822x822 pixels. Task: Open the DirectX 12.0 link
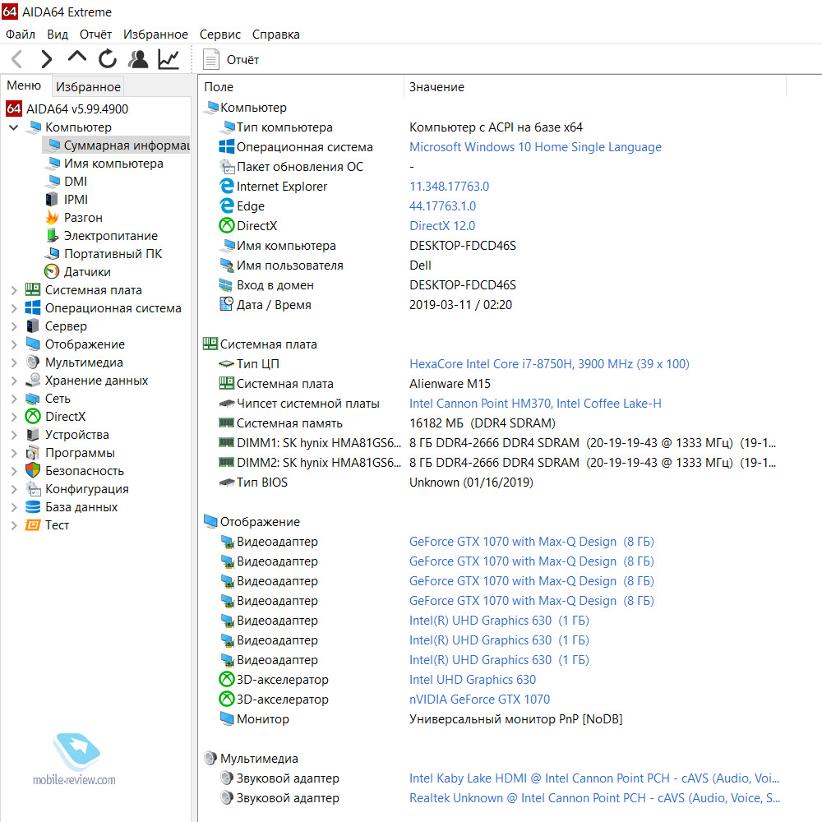coord(442,226)
